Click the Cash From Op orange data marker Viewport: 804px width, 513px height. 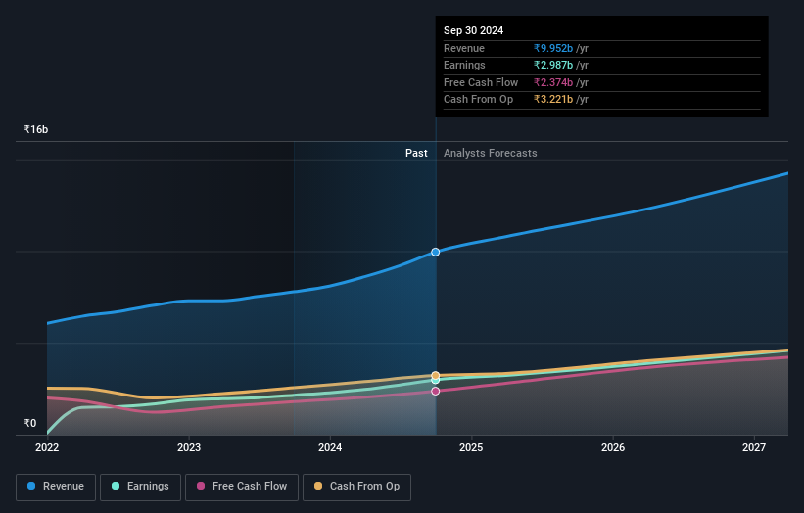(436, 375)
